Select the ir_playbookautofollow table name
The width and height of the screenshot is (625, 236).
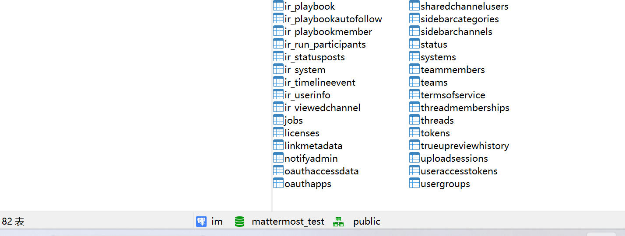[333, 19]
